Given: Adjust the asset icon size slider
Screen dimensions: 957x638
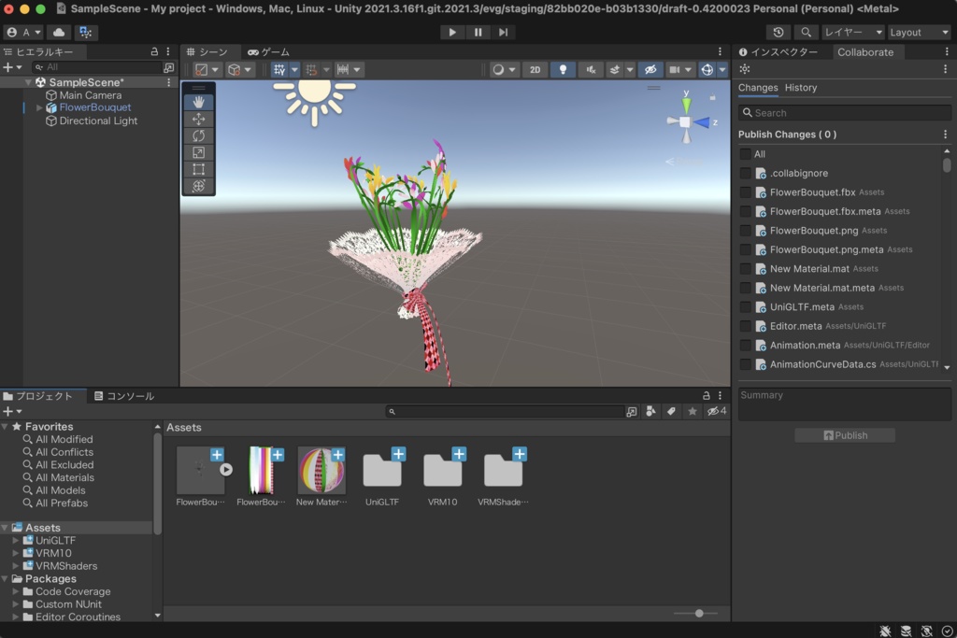Looking at the screenshot, I should 699,614.
